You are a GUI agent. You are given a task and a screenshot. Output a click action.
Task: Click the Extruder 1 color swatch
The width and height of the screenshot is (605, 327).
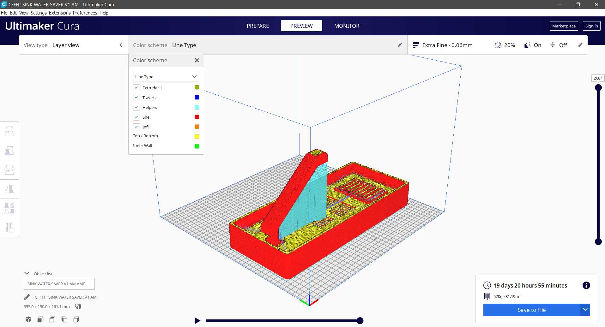click(197, 87)
